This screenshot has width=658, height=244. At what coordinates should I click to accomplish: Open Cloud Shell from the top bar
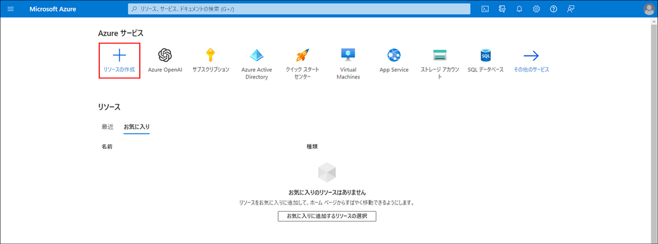click(485, 9)
